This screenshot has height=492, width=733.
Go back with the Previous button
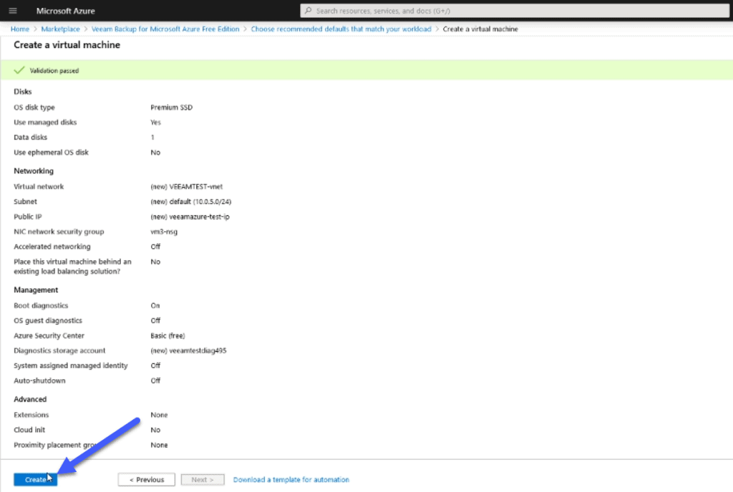click(x=146, y=479)
